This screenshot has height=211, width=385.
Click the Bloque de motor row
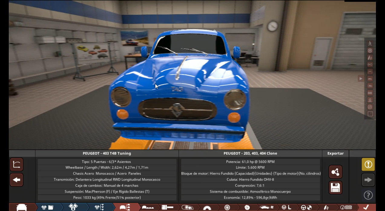[x=250, y=174]
